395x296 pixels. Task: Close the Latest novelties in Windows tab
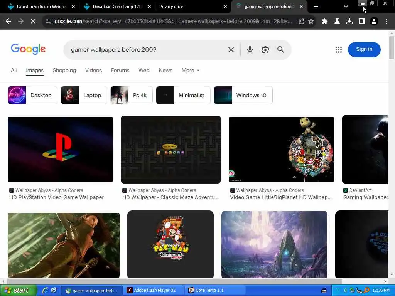tap(73, 7)
